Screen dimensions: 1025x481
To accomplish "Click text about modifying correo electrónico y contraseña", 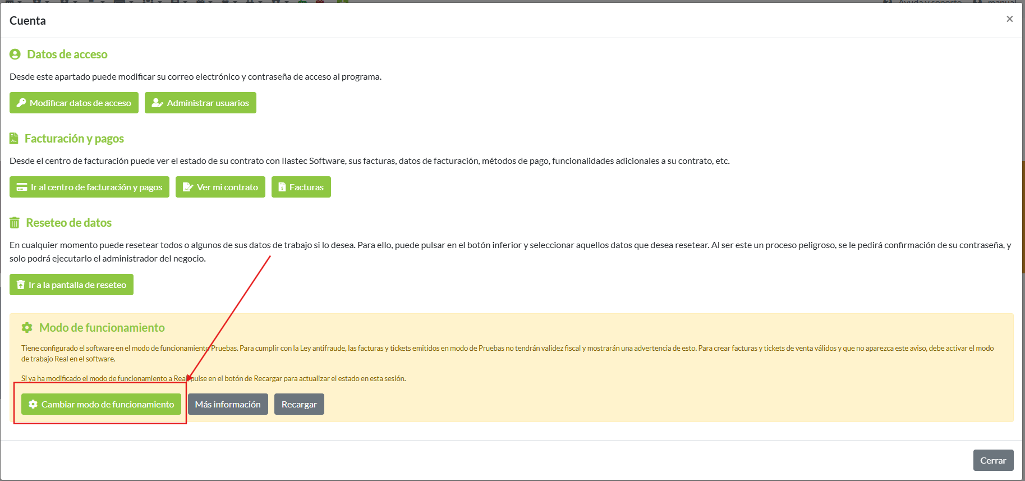I will [195, 76].
